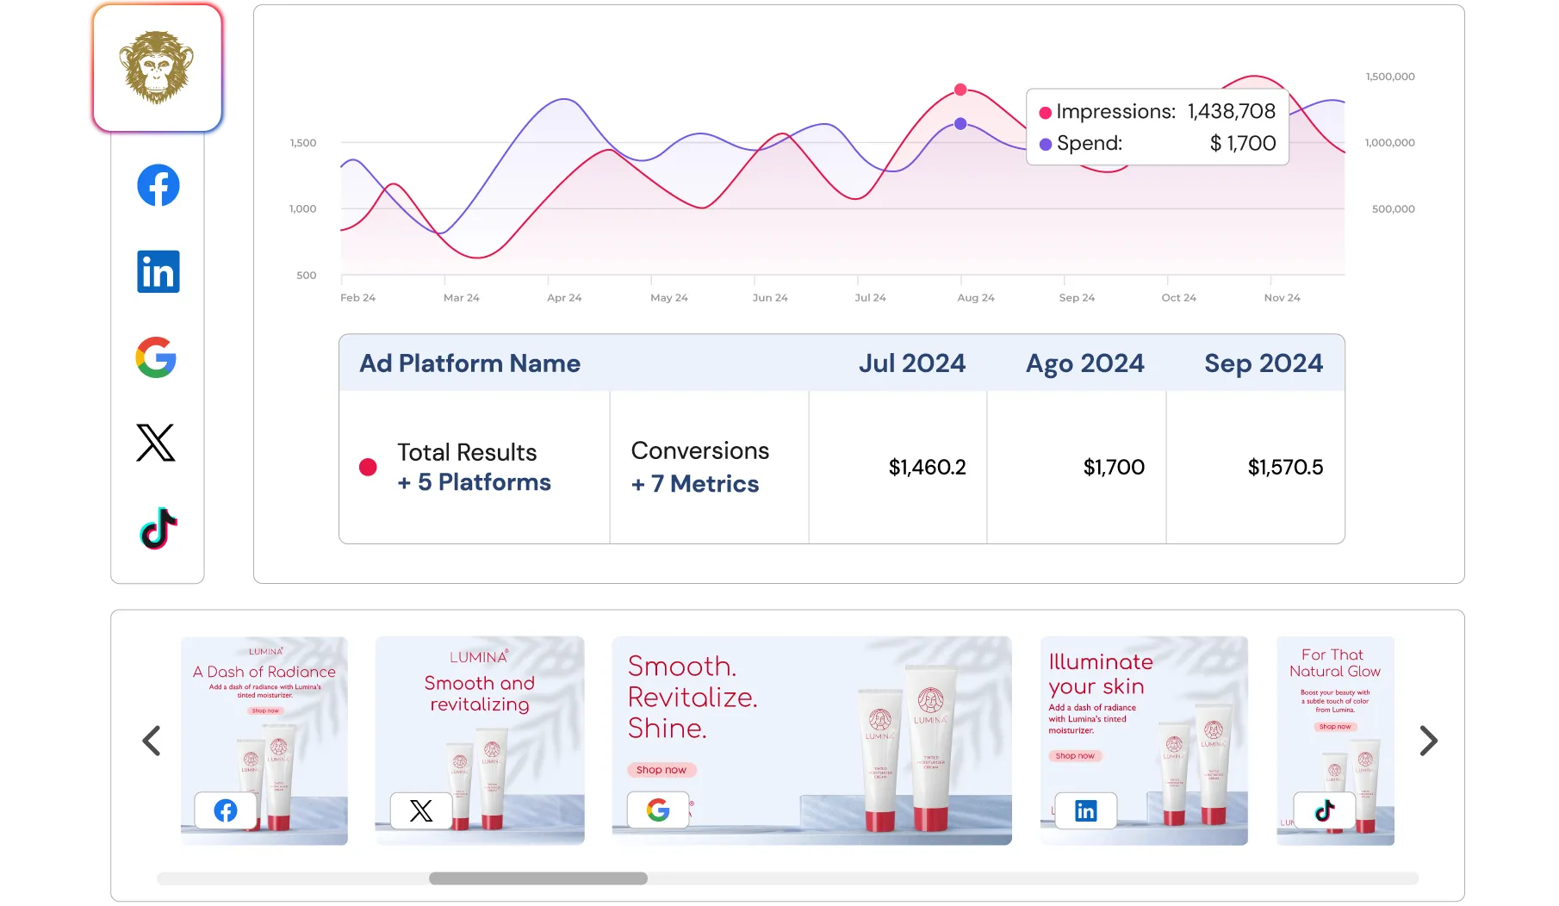
Task: Click the Impressions value '1,438,708' in tooltip
Action: 1232,111
